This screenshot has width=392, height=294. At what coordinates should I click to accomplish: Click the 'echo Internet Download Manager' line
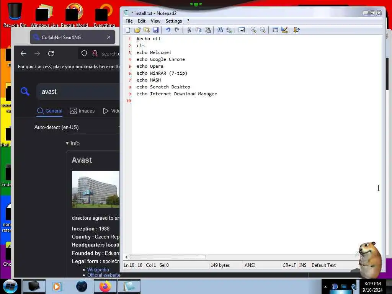(x=177, y=94)
